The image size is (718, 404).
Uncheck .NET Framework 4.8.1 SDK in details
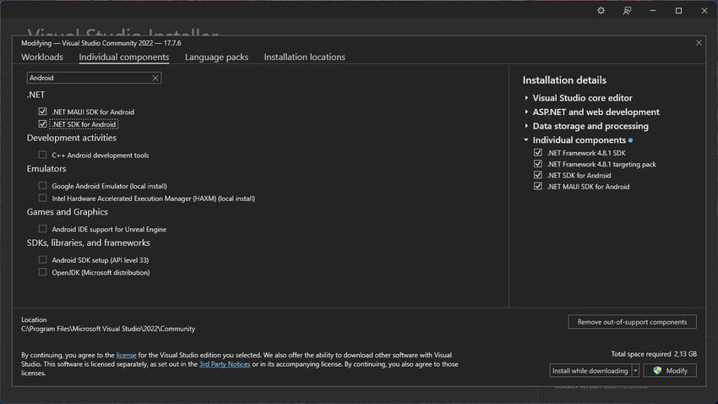coord(538,152)
